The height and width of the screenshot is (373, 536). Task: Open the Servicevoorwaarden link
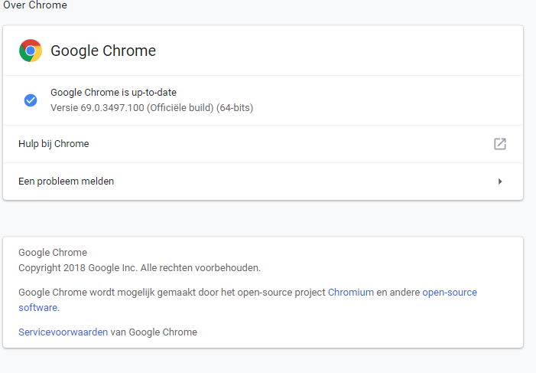[x=63, y=332]
